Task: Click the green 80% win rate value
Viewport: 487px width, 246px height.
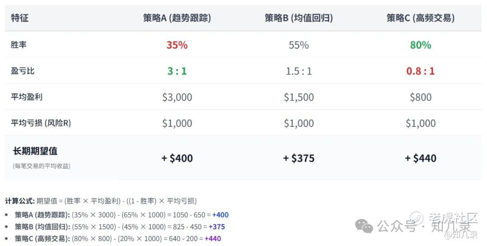Action: pos(421,45)
